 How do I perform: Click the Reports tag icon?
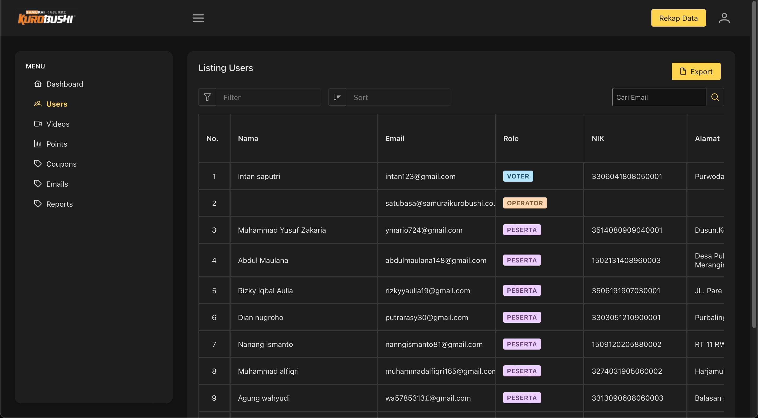click(x=38, y=204)
